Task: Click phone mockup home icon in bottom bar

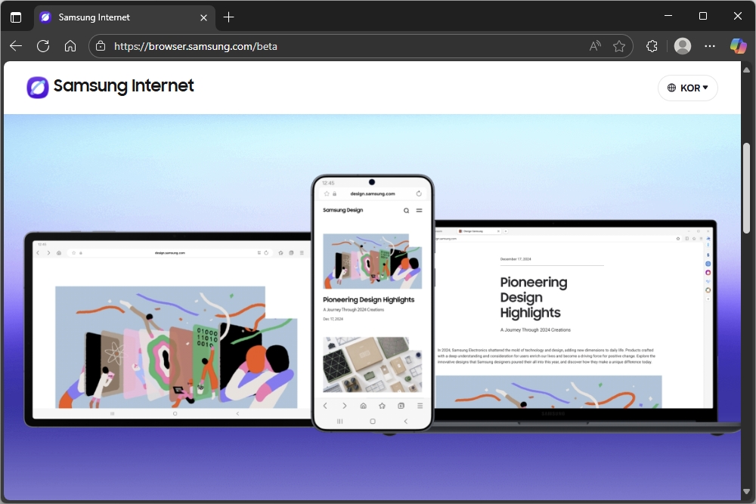Action: pyautogui.click(x=363, y=406)
